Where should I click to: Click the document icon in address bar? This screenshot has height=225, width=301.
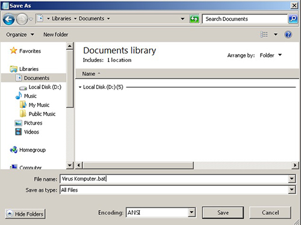(x=40, y=19)
